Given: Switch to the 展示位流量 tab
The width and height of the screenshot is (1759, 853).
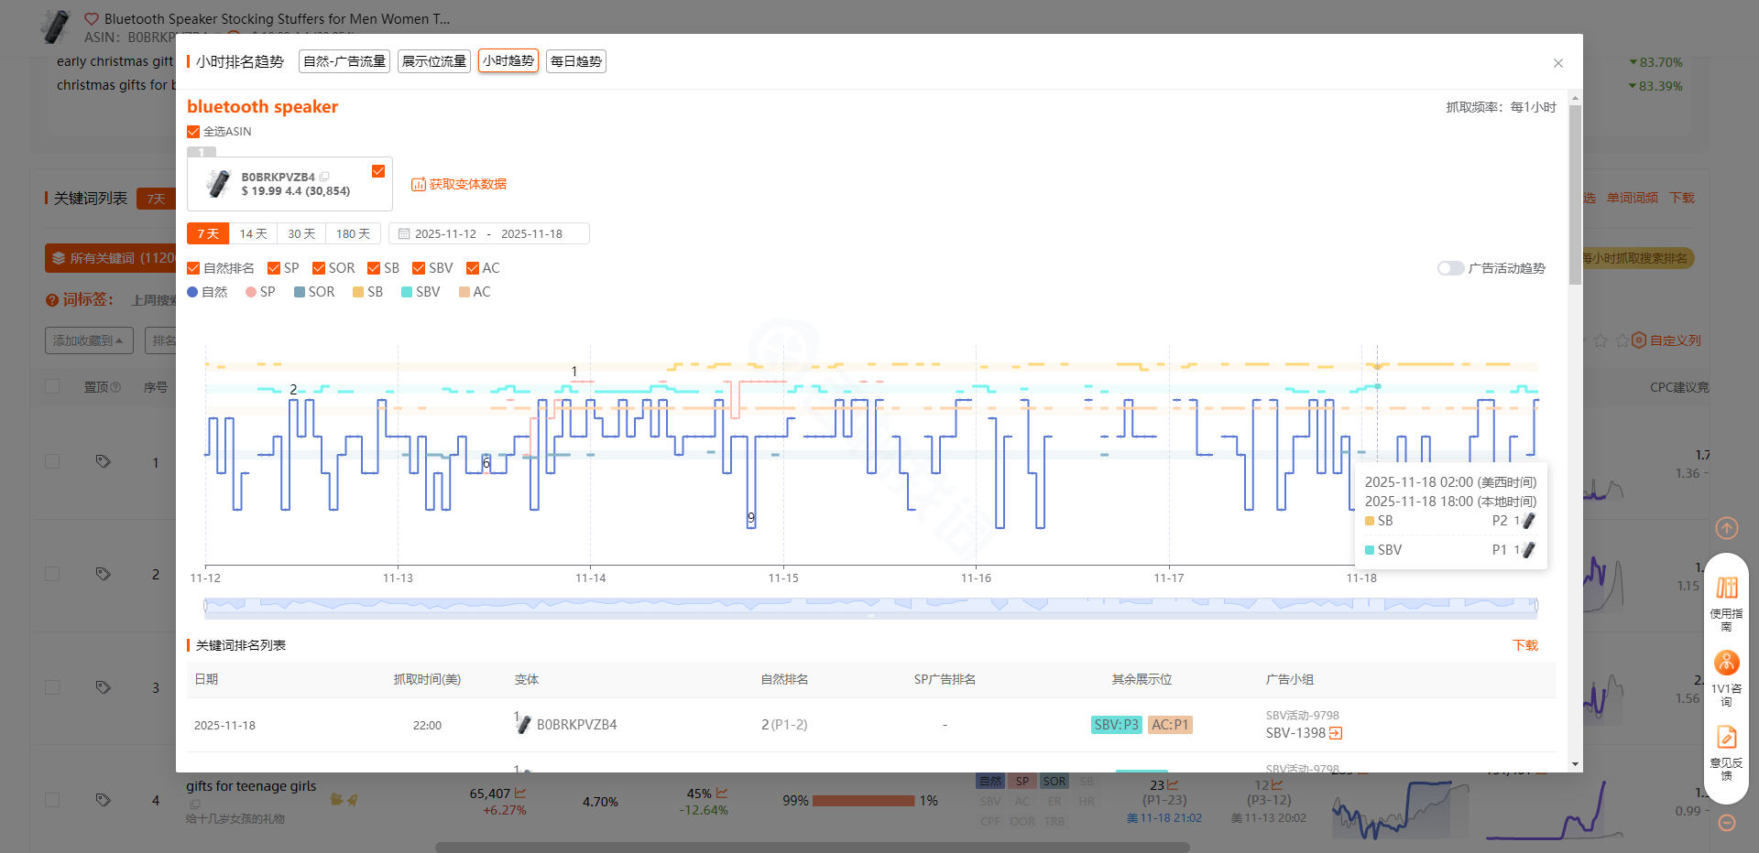Looking at the screenshot, I should coord(434,61).
